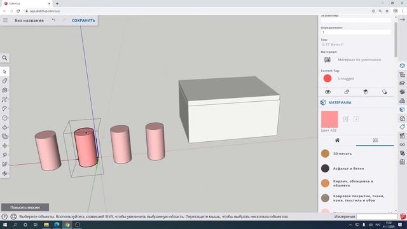Select the freehand Line tool
This screenshot has height=229, width=407.
(x=4, y=99)
